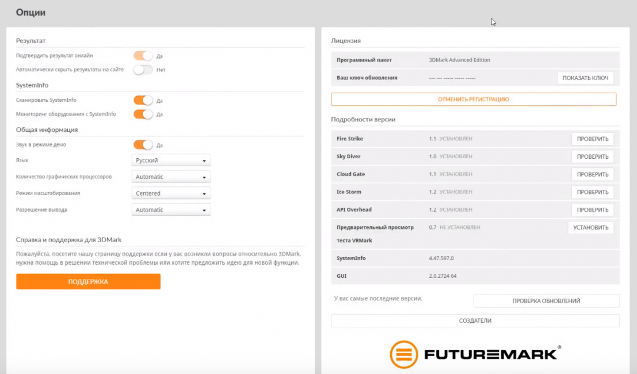Viewport: 637px width, 374px height.
Task: Click 'ПРОВЕРИТЬ' for Cloud Gate
Action: [592, 174]
